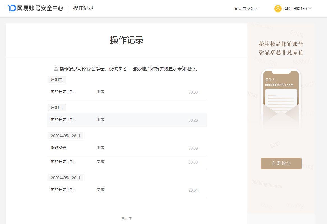Select the 星期二 date label
This screenshot has width=327, height=224.
[x=57, y=80]
